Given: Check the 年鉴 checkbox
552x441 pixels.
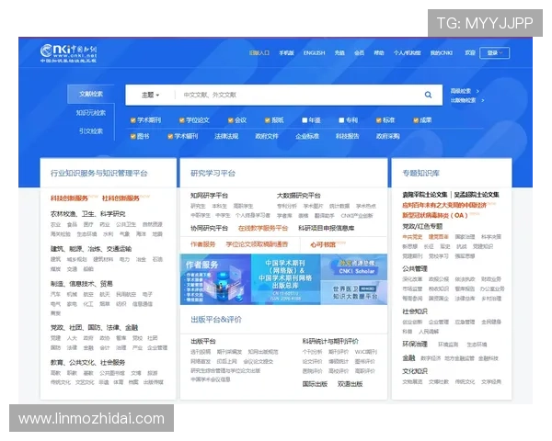Looking at the screenshot, I should pyautogui.click(x=305, y=120).
